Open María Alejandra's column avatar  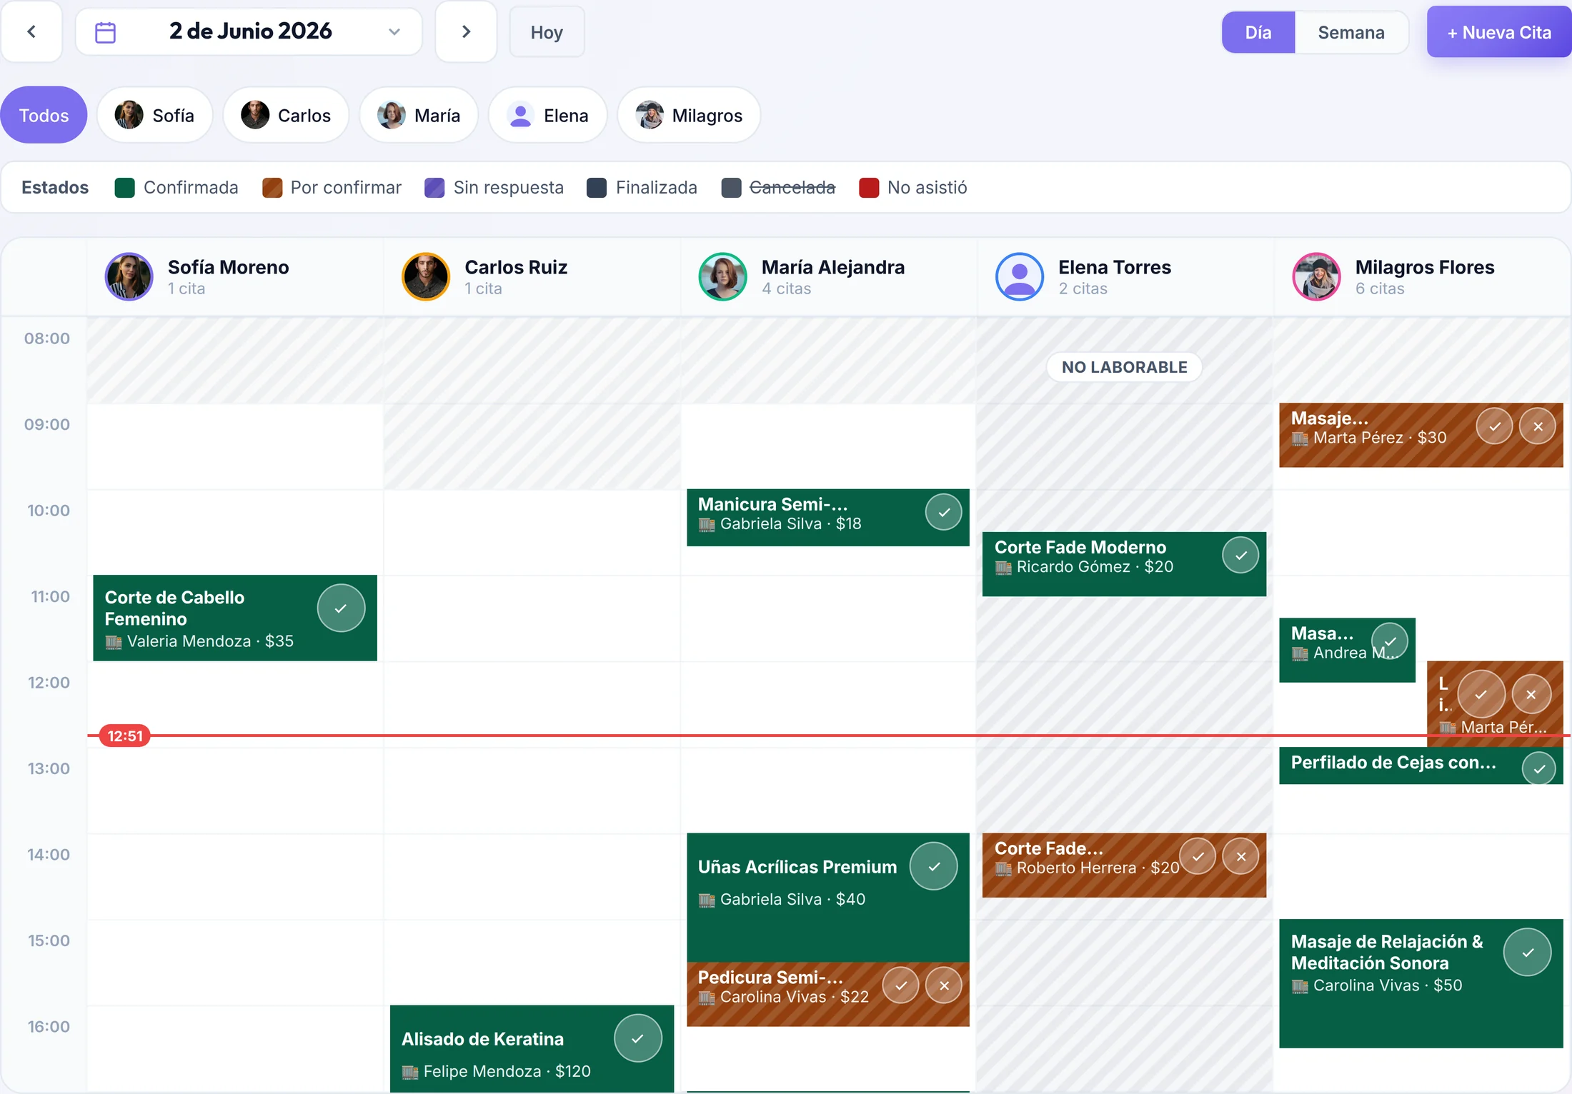[723, 277]
